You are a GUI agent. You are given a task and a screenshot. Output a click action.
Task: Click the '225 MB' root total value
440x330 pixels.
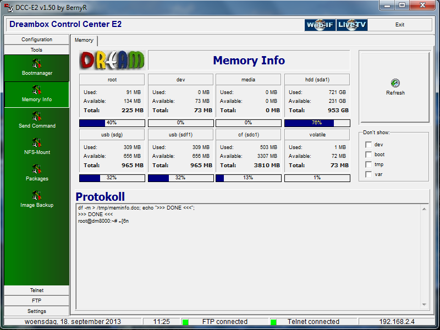(133, 111)
